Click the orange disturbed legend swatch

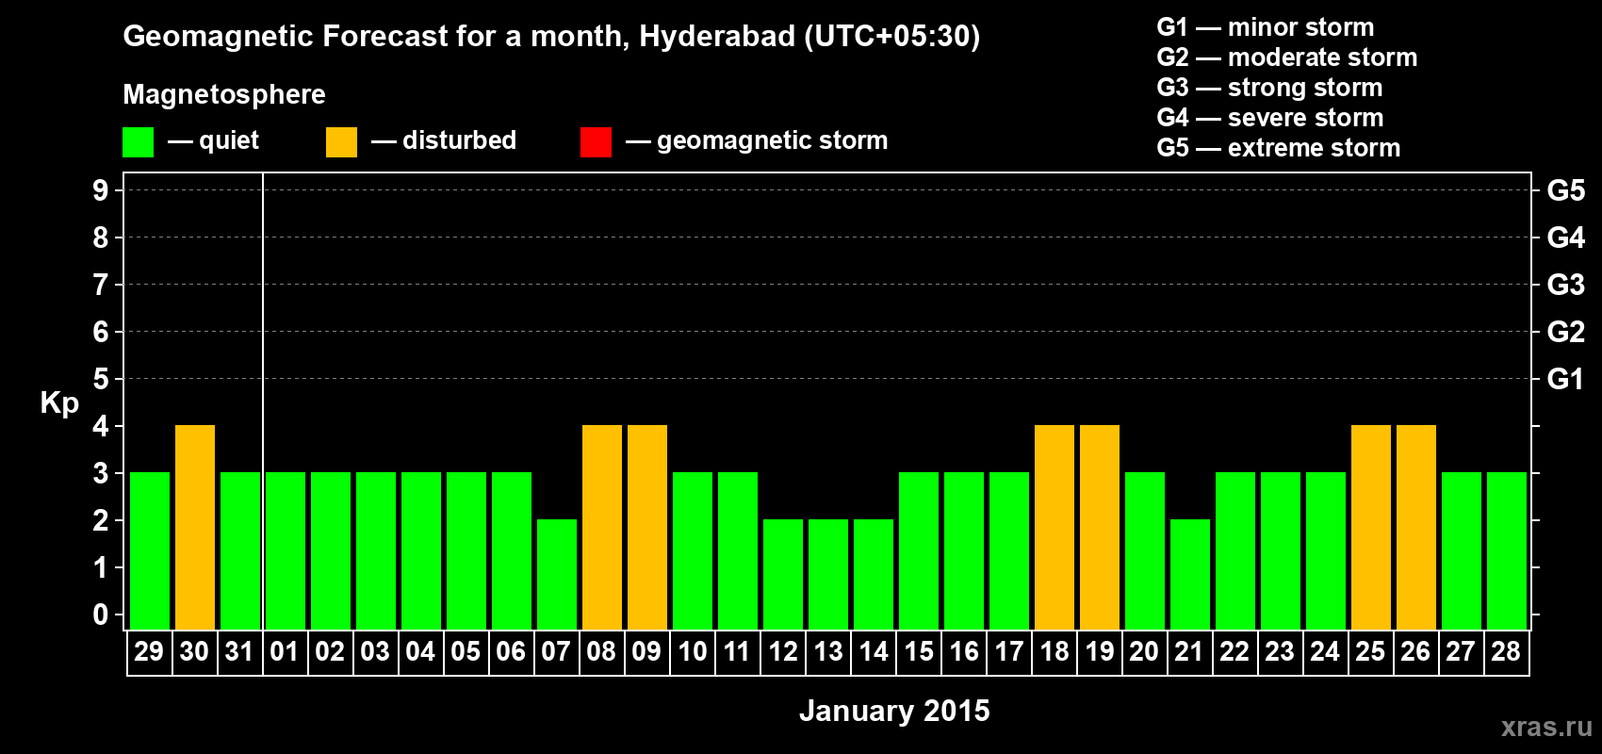[x=341, y=142]
